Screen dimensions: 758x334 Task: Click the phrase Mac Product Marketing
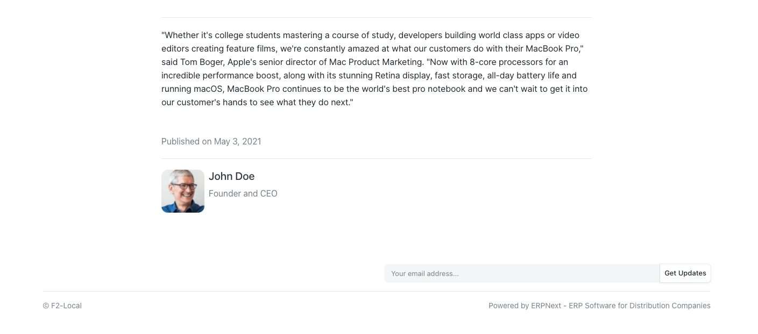click(x=376, y=62)
